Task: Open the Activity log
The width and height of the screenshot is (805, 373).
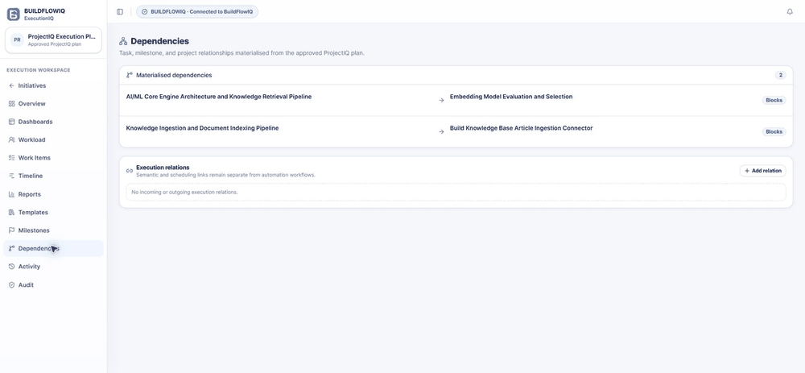Action: tap(53, 267)
